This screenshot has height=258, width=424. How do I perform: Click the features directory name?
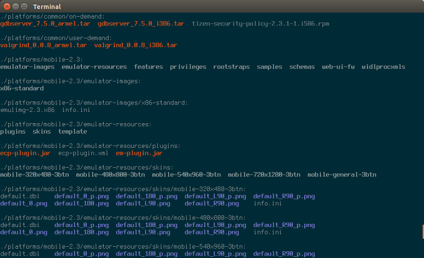click(x=148, y=67)
